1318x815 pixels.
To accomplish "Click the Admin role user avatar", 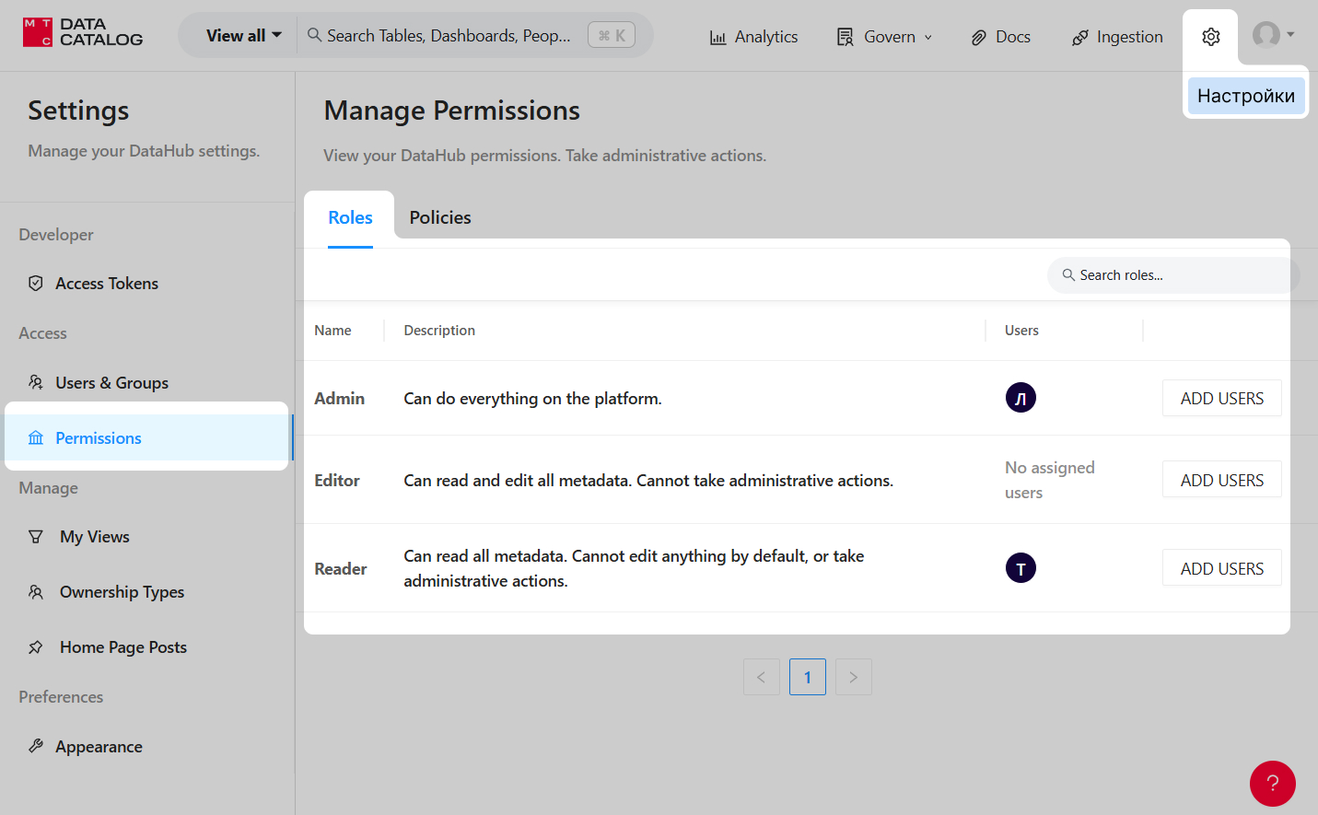I will point(1021,398).
